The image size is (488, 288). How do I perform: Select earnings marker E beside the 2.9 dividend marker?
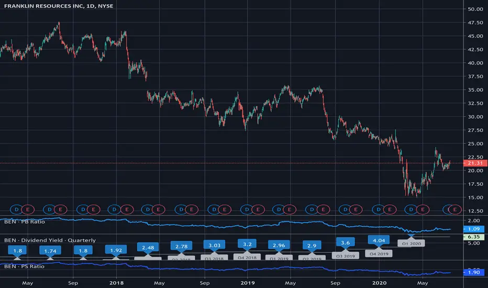click(x=323, y=209)
